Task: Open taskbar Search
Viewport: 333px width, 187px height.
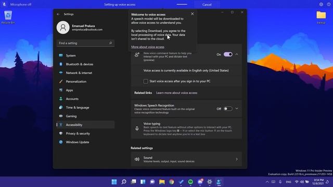Action: [x=124, y=182]
